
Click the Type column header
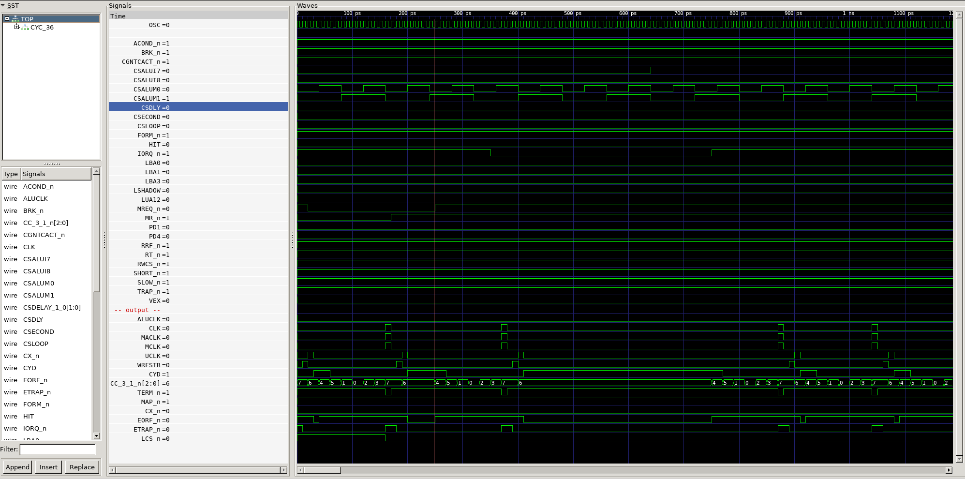11,174
